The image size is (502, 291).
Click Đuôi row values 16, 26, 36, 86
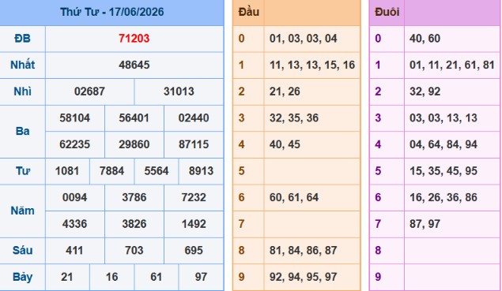(x=443, y=198)
